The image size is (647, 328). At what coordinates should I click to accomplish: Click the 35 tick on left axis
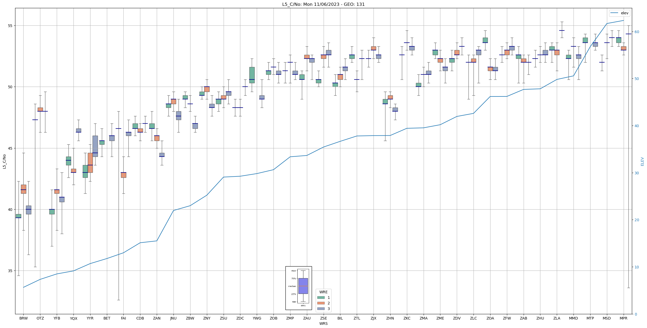click(10, 271)
